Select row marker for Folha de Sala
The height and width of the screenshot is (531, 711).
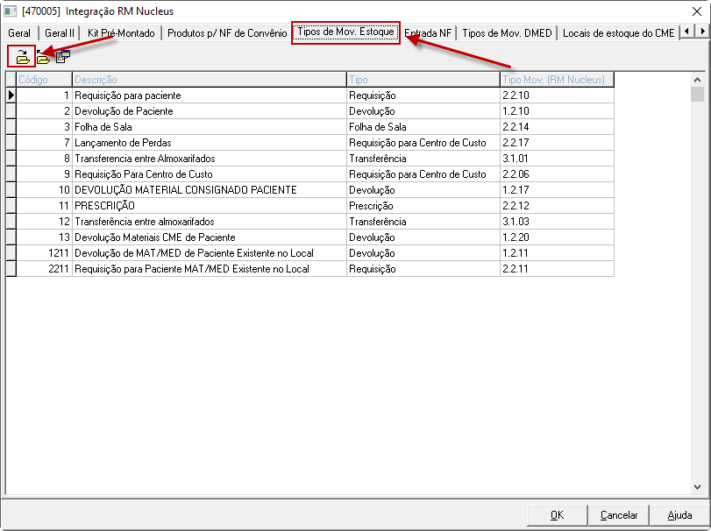tap(11, 127)
